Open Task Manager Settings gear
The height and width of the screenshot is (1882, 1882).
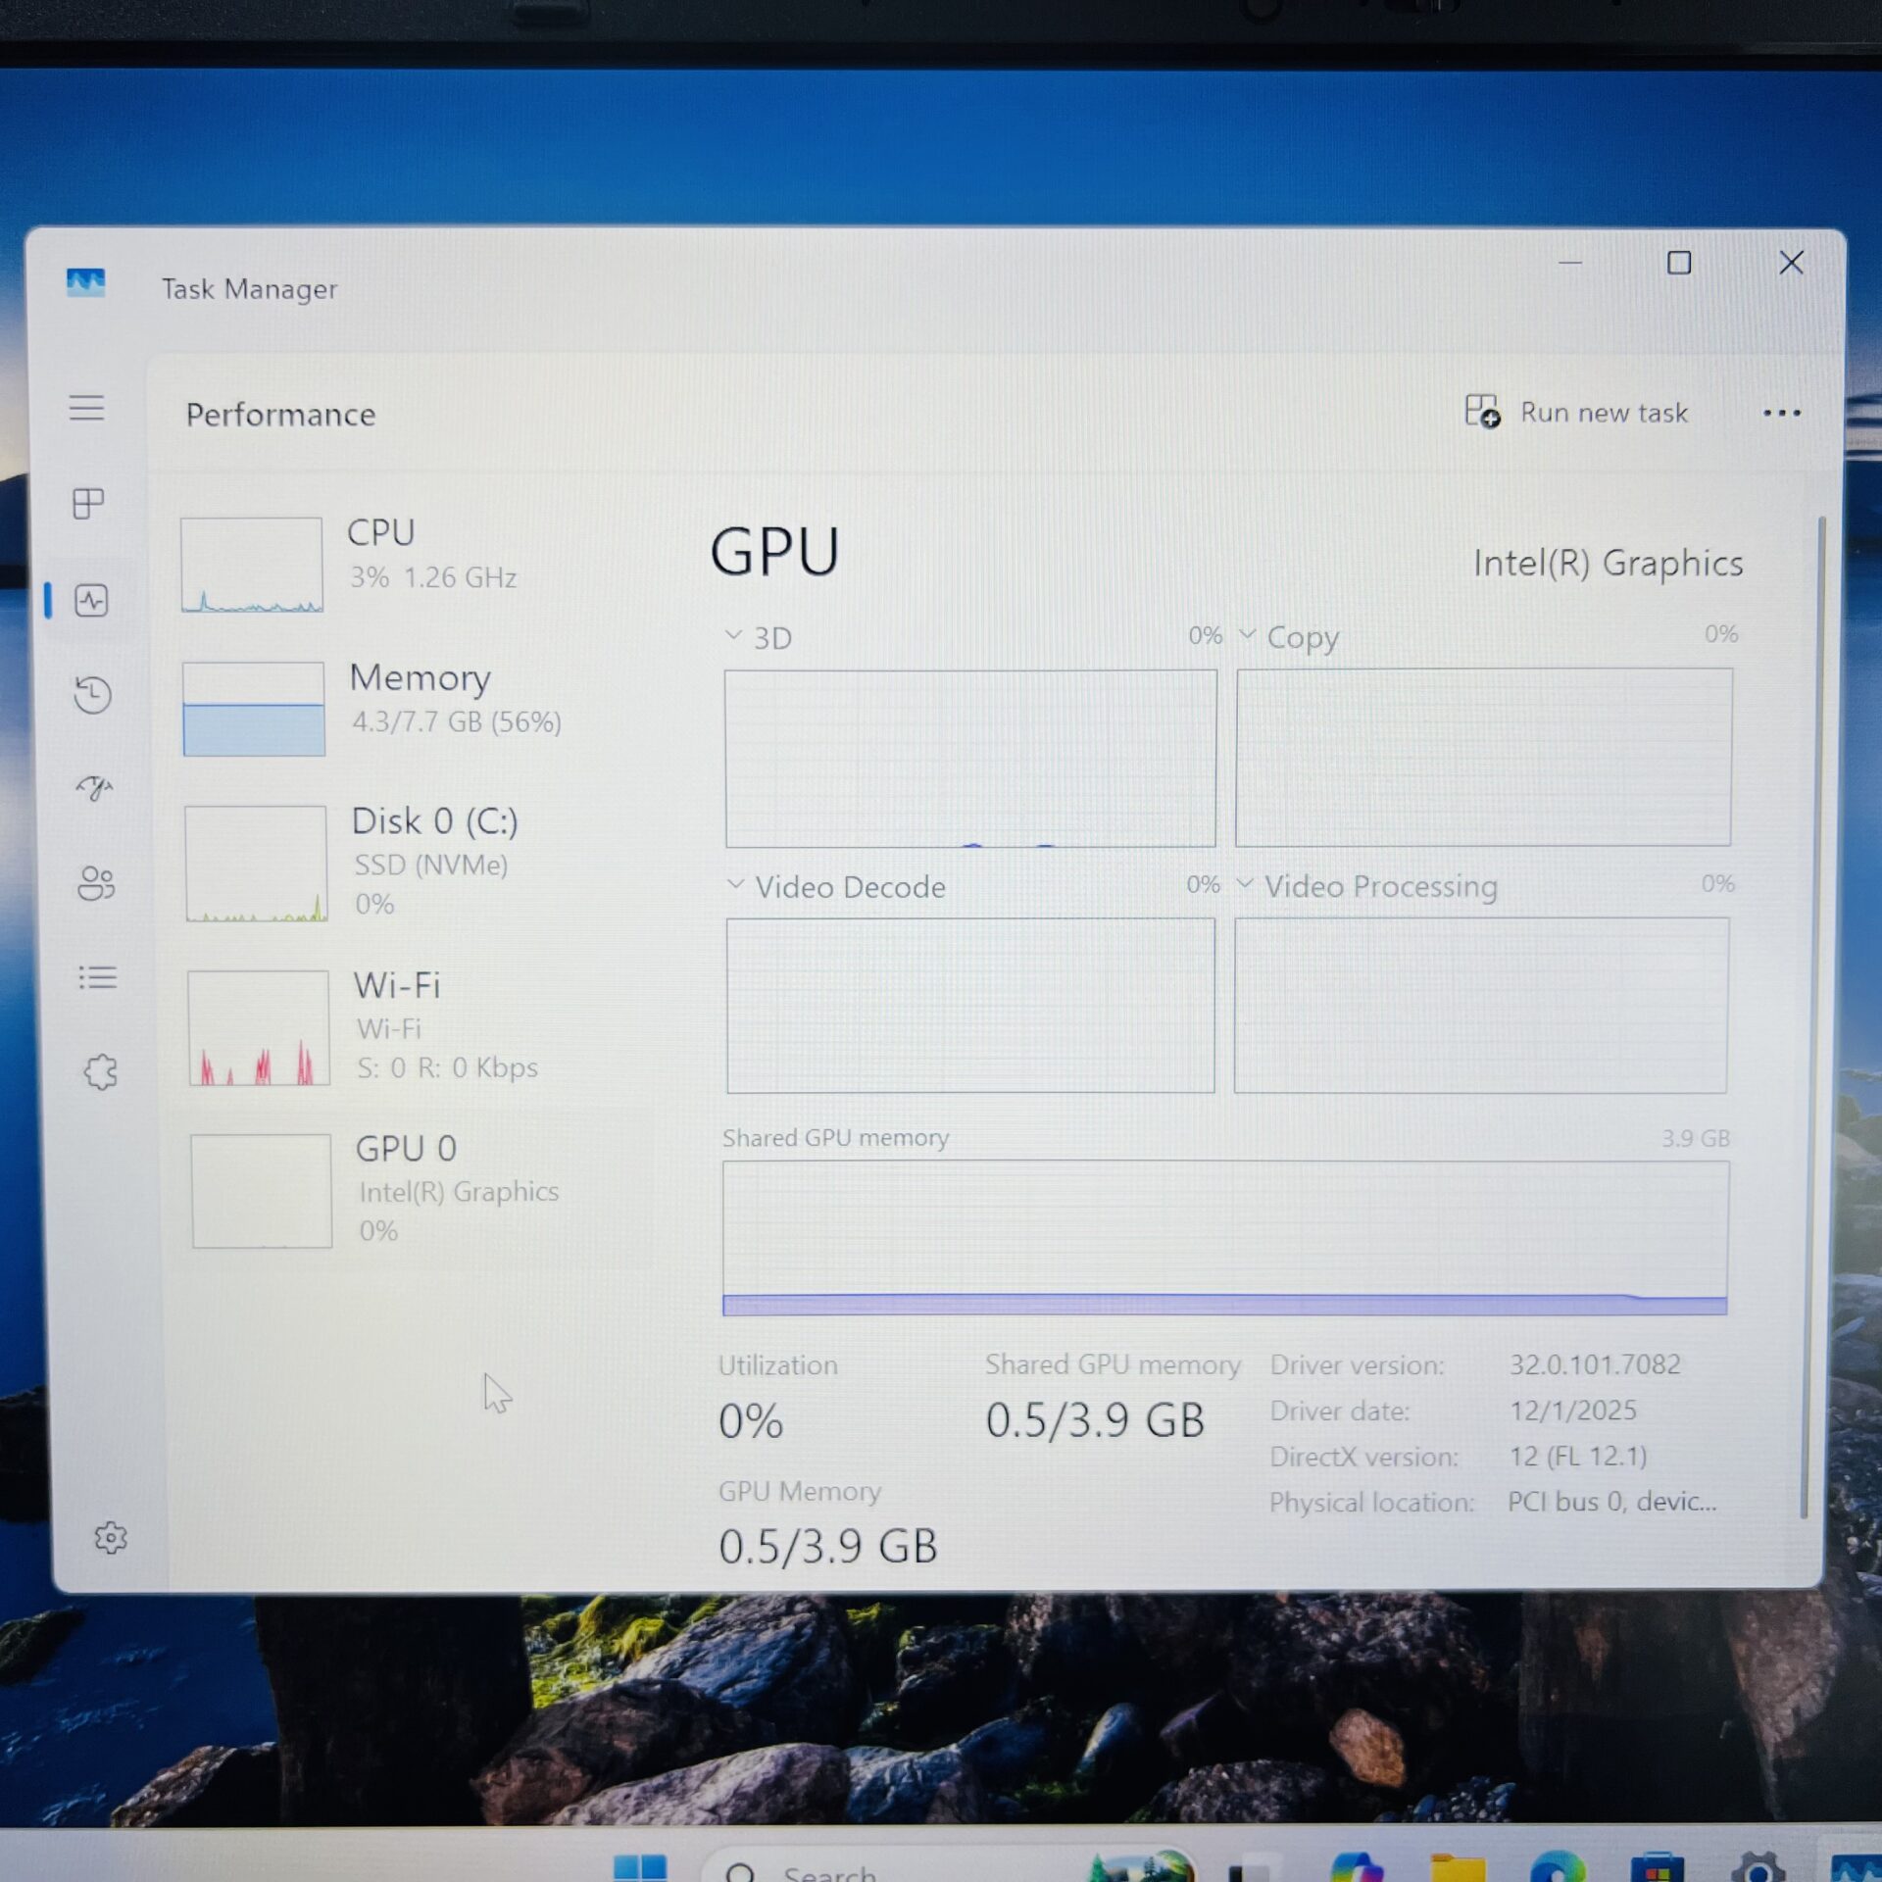(x=110, y=1537)
